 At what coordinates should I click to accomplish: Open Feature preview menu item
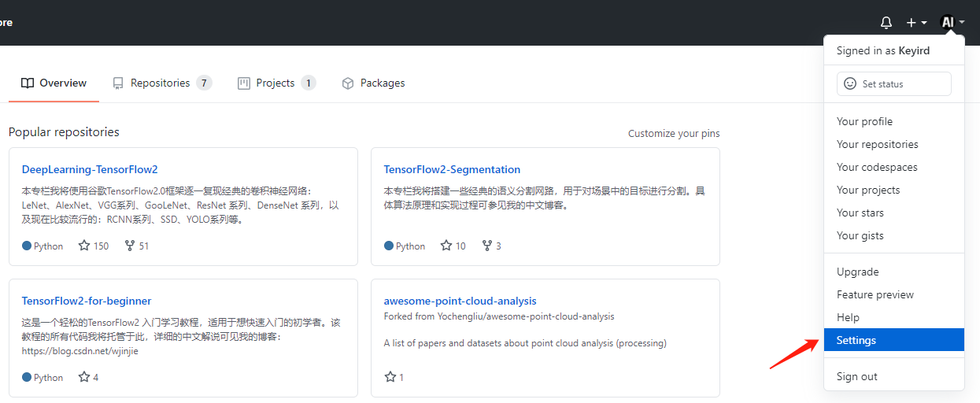click(894, 294)
